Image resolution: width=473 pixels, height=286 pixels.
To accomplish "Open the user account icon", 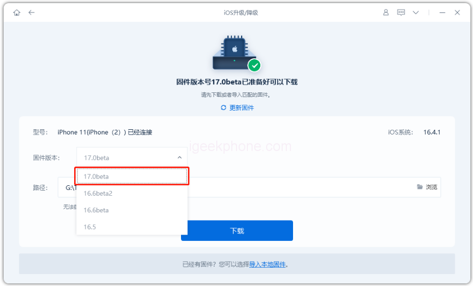I will tap(386, 12).
